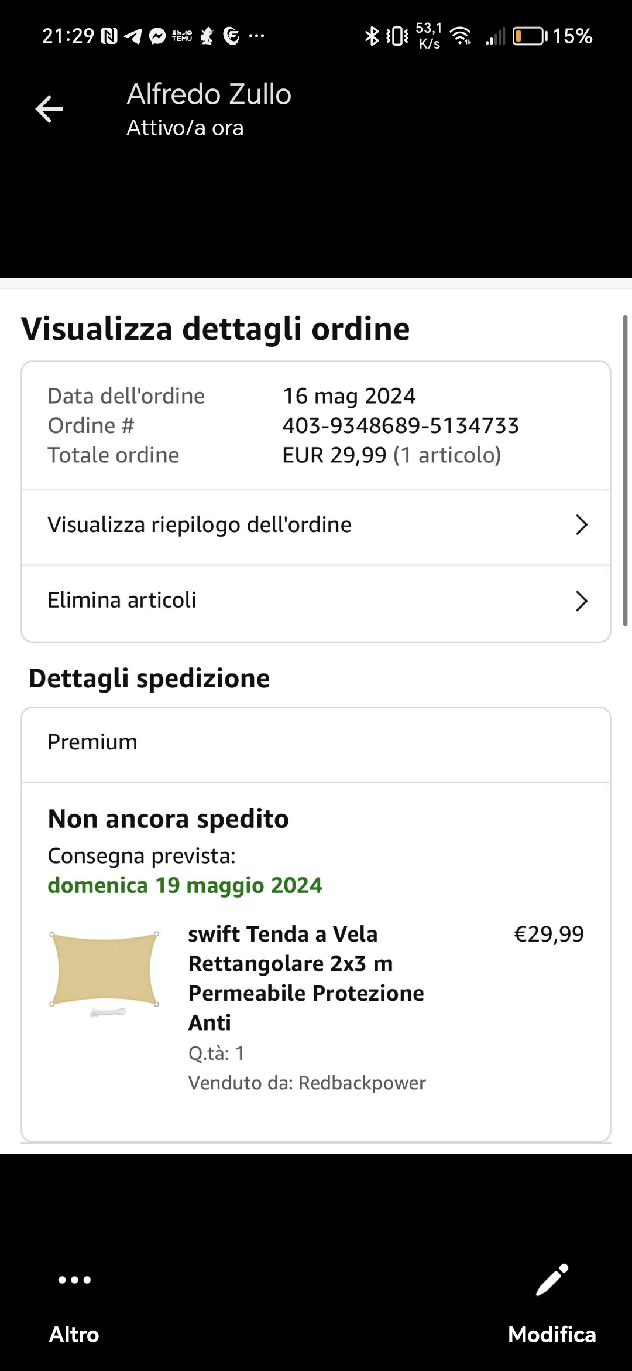Open the Altro three-dots menu
This screenshot has width=632, height=1371.
click(x=74, y=1280)
